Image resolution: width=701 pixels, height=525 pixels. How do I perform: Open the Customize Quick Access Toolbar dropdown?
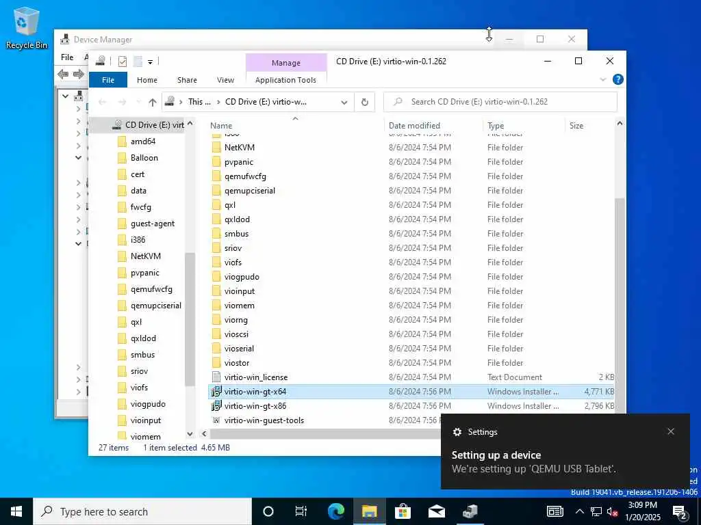click(150, 62)
